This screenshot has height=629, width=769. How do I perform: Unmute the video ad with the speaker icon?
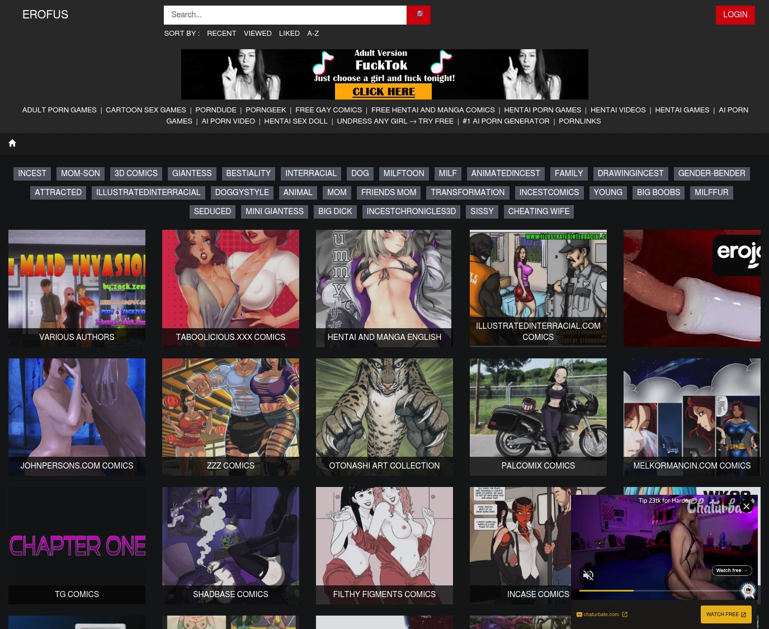[x=588, y=575]
